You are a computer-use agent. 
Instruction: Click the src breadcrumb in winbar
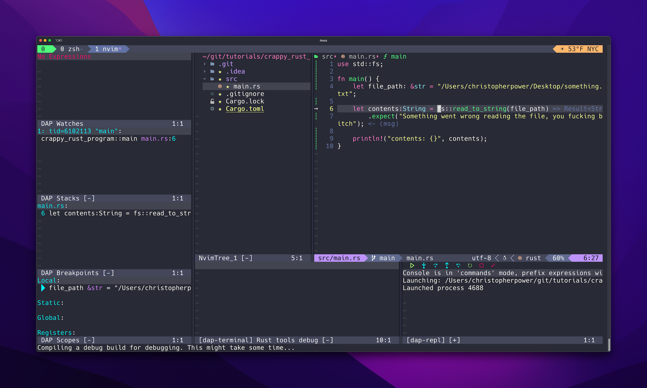[x=328, y=57]
